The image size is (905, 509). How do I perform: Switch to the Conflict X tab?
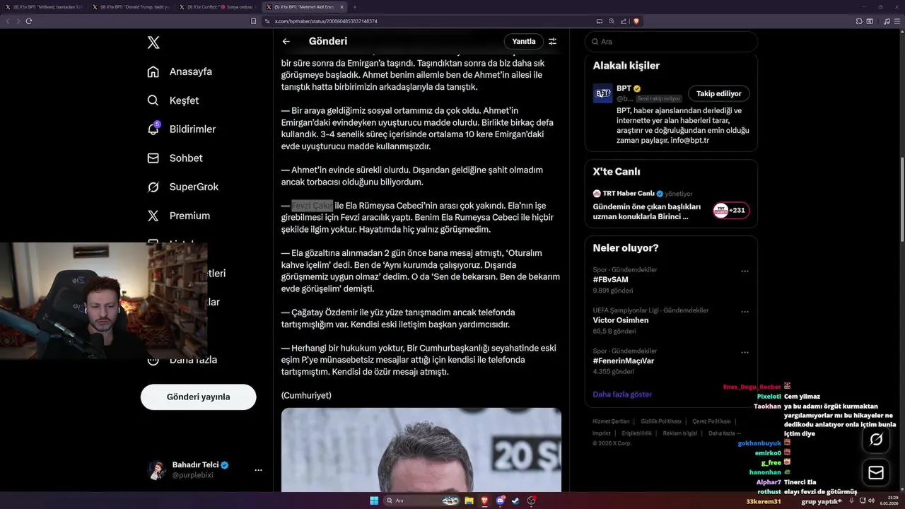click(218, 7)
